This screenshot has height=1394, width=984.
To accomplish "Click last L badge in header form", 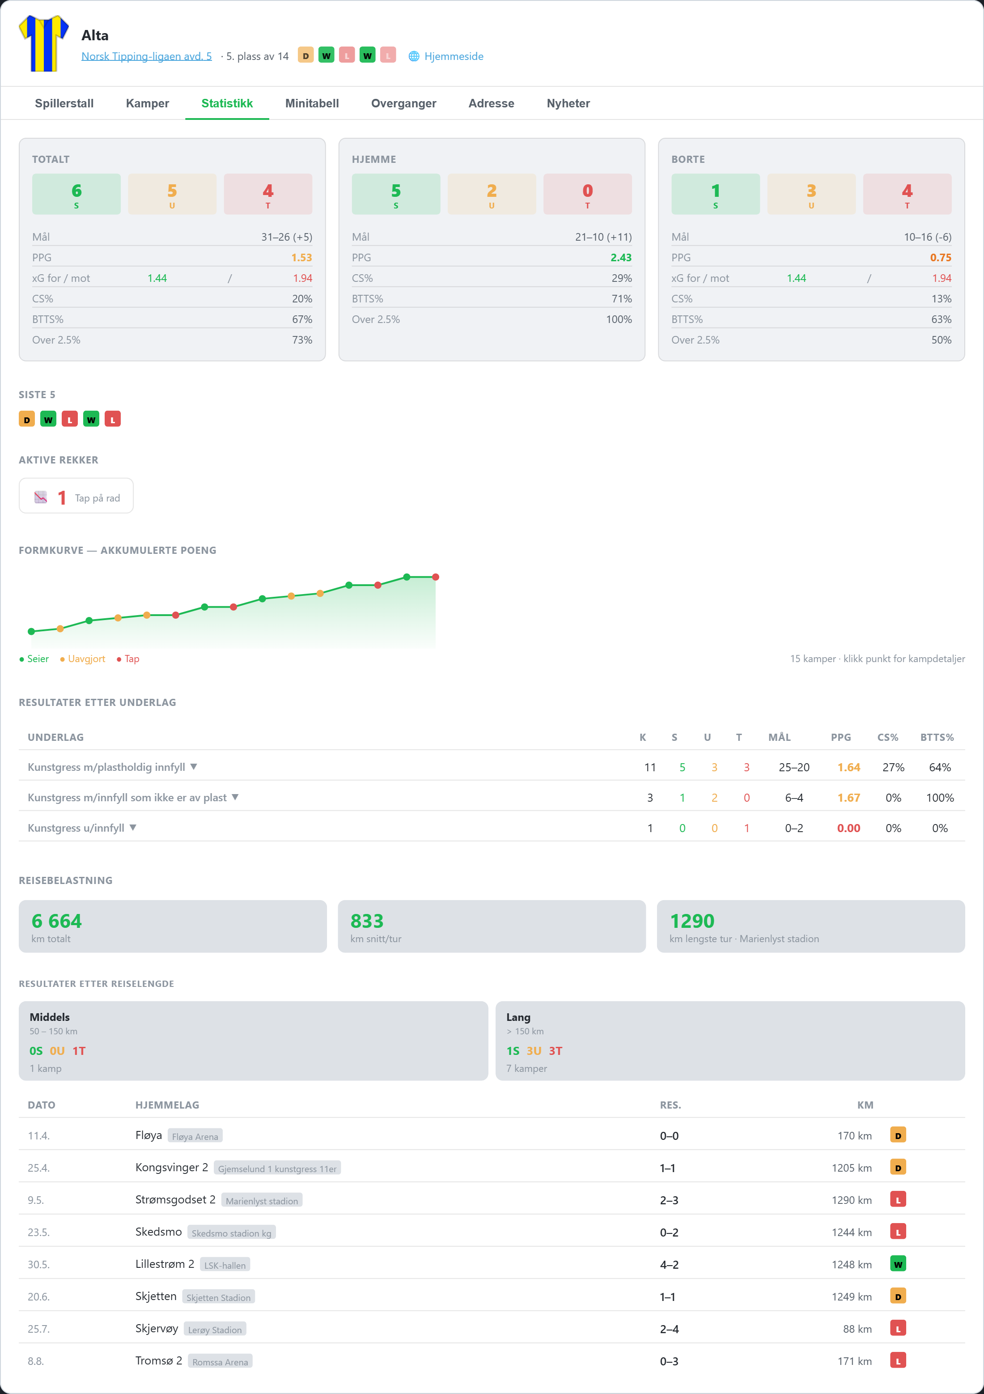I will tap(388, 55).
